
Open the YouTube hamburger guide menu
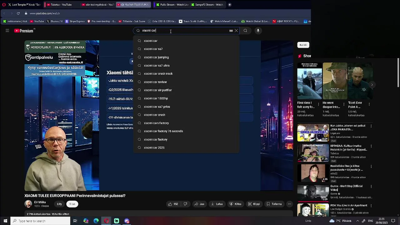pos(7,31)
